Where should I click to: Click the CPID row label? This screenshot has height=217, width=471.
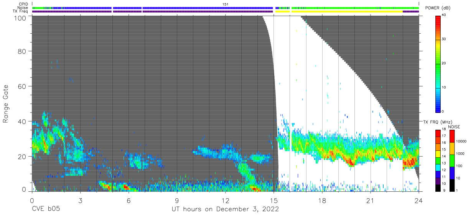pos(24,4)
